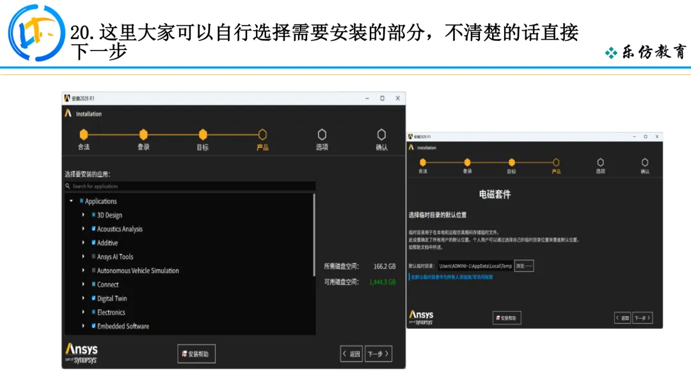This screenshot has width=691, height=389.
Task: Click 下一步 button in left installer
Action: [379, 354]
